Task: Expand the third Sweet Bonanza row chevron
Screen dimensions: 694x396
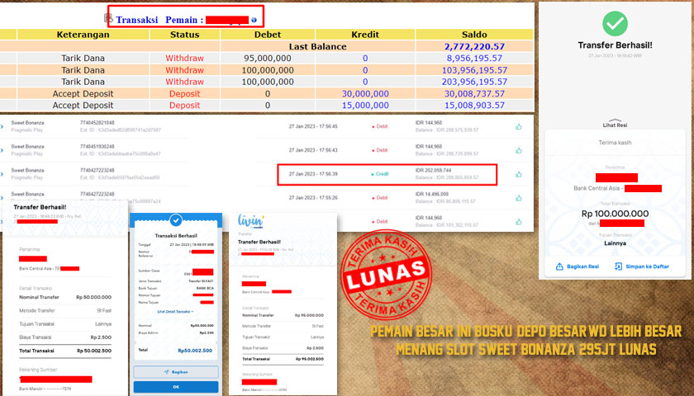Action: pyautogui.click(x=3, y=174)
